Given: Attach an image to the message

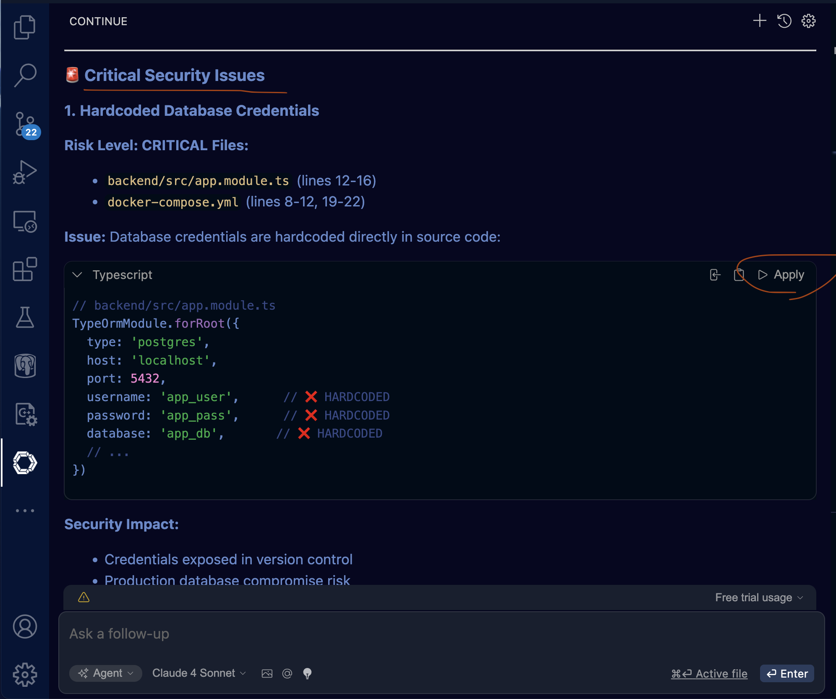Looking at the screenshot, I should pos(267,673).
